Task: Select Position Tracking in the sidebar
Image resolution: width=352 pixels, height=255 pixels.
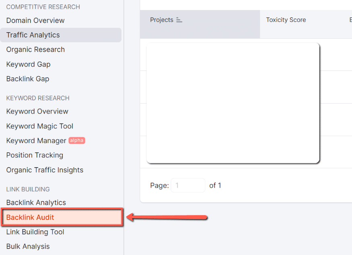Action: [35, 155]
